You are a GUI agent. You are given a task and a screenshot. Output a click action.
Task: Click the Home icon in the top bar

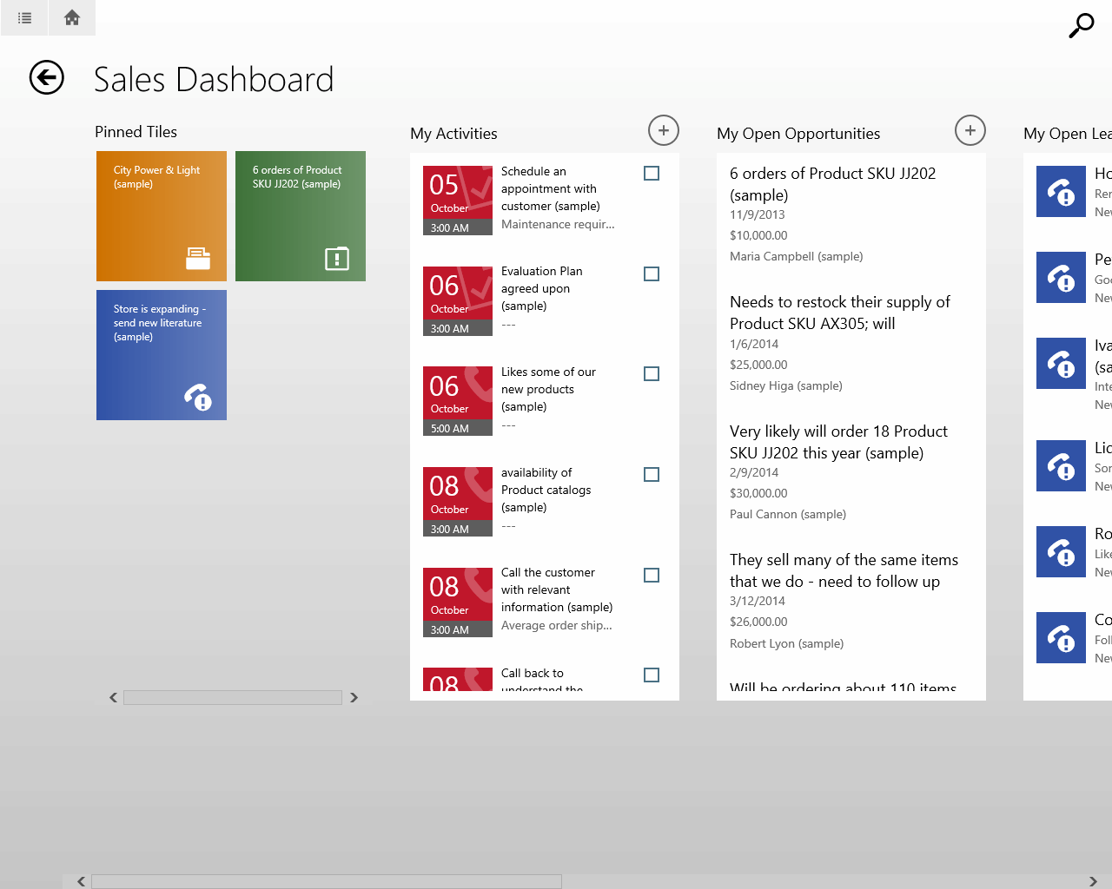[x=71, y=17]
